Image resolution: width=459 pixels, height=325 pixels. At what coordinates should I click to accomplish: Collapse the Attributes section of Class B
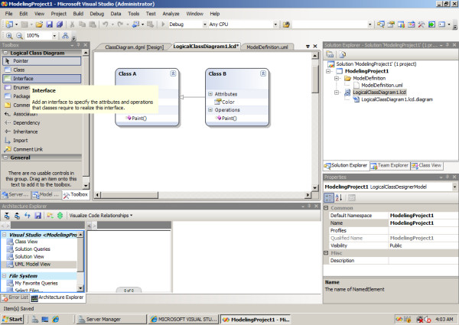pos(210,94)
